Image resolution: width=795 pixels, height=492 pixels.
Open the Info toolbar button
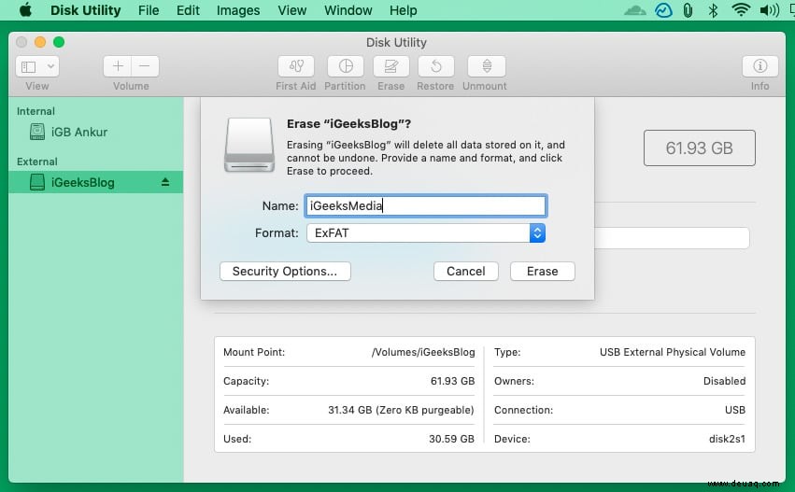click(760, 66)
